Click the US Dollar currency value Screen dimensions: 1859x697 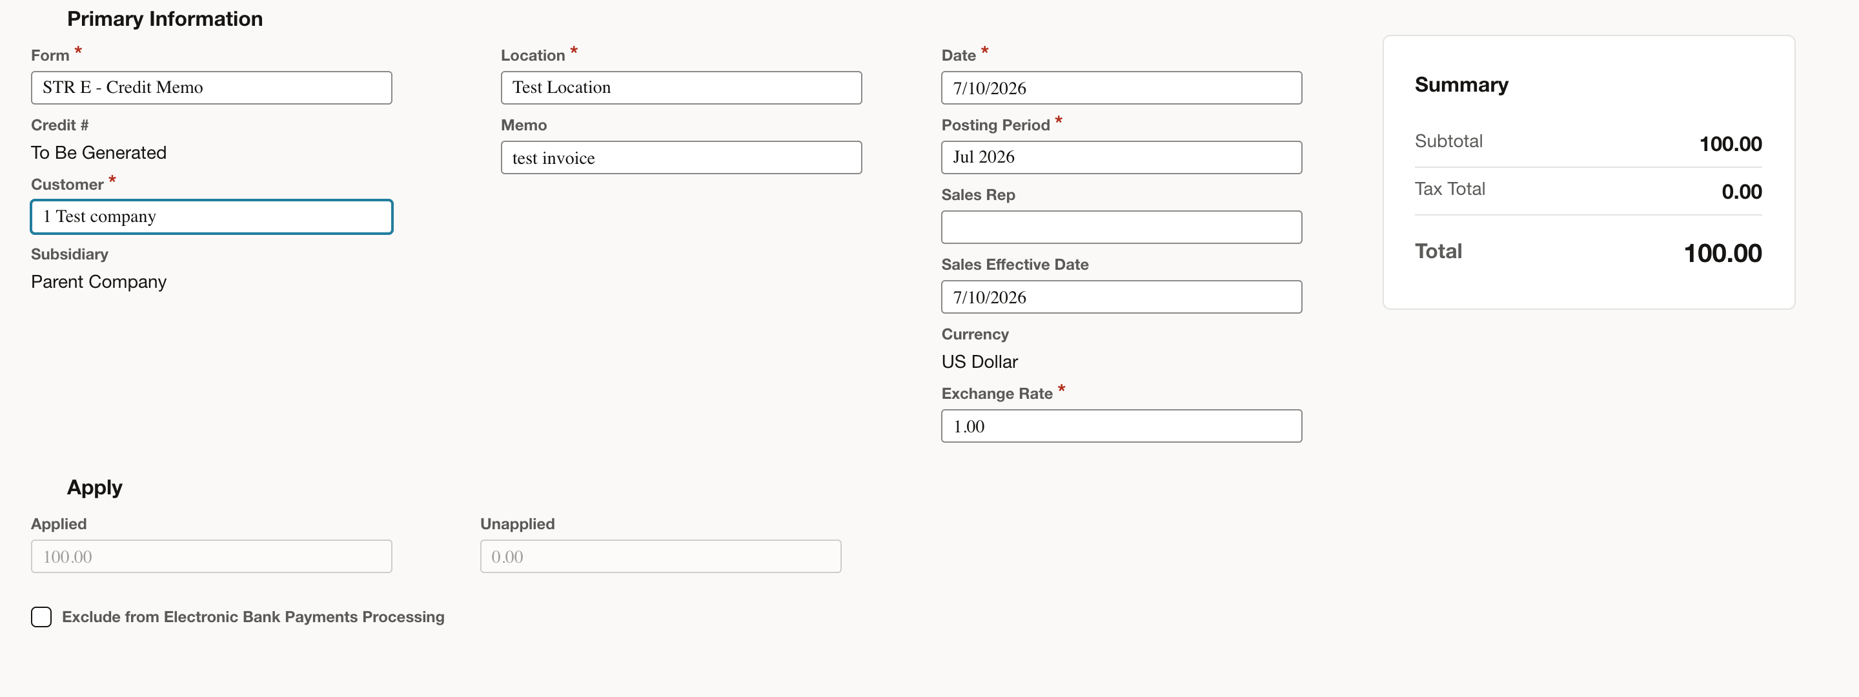(979, 361)
